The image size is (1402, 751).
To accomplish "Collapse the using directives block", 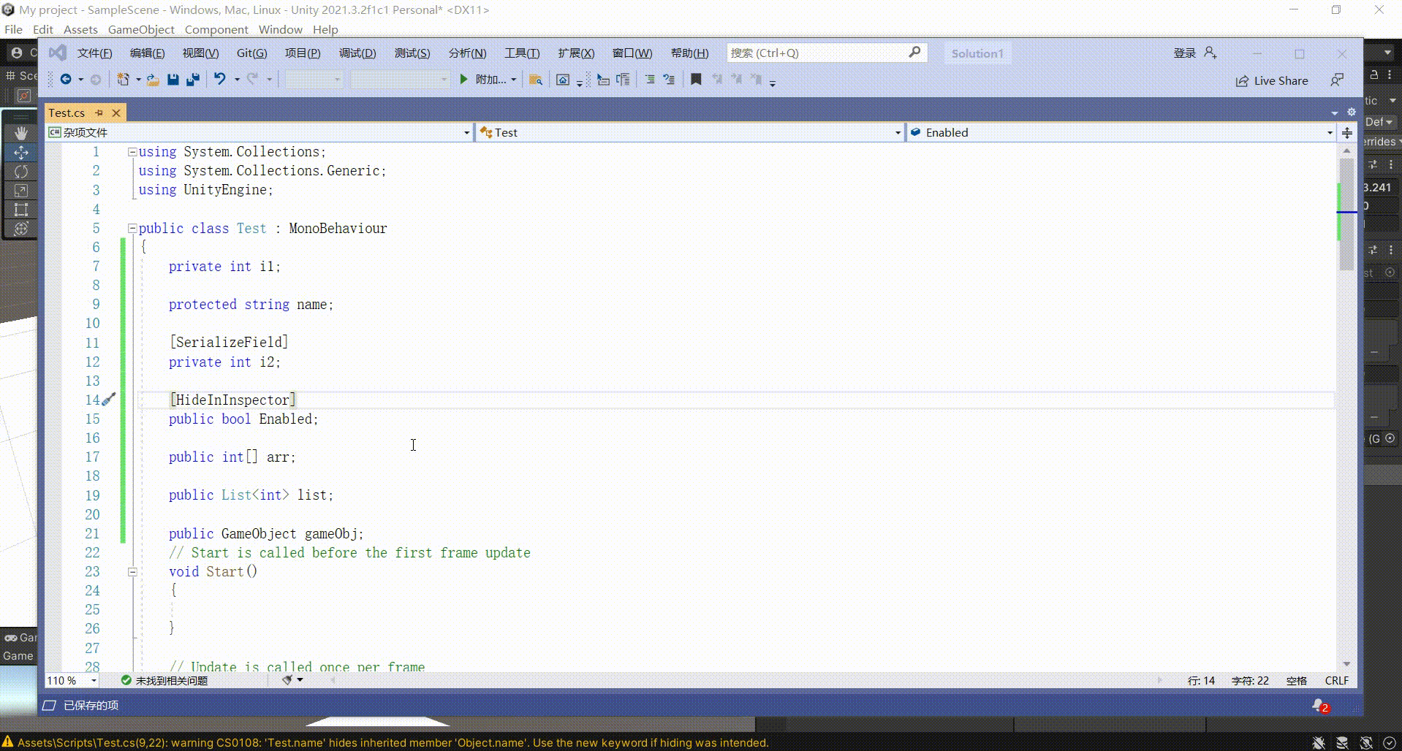I will [x=132, y=152].
